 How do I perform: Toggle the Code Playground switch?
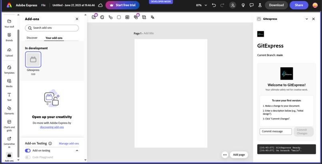28,157
